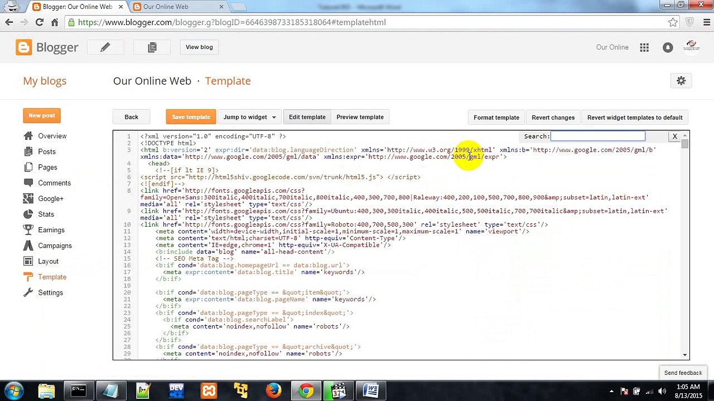This screenshot has height=401, width=714.
Task: Click the code editor scrollbar thumb
Action: 684,144
